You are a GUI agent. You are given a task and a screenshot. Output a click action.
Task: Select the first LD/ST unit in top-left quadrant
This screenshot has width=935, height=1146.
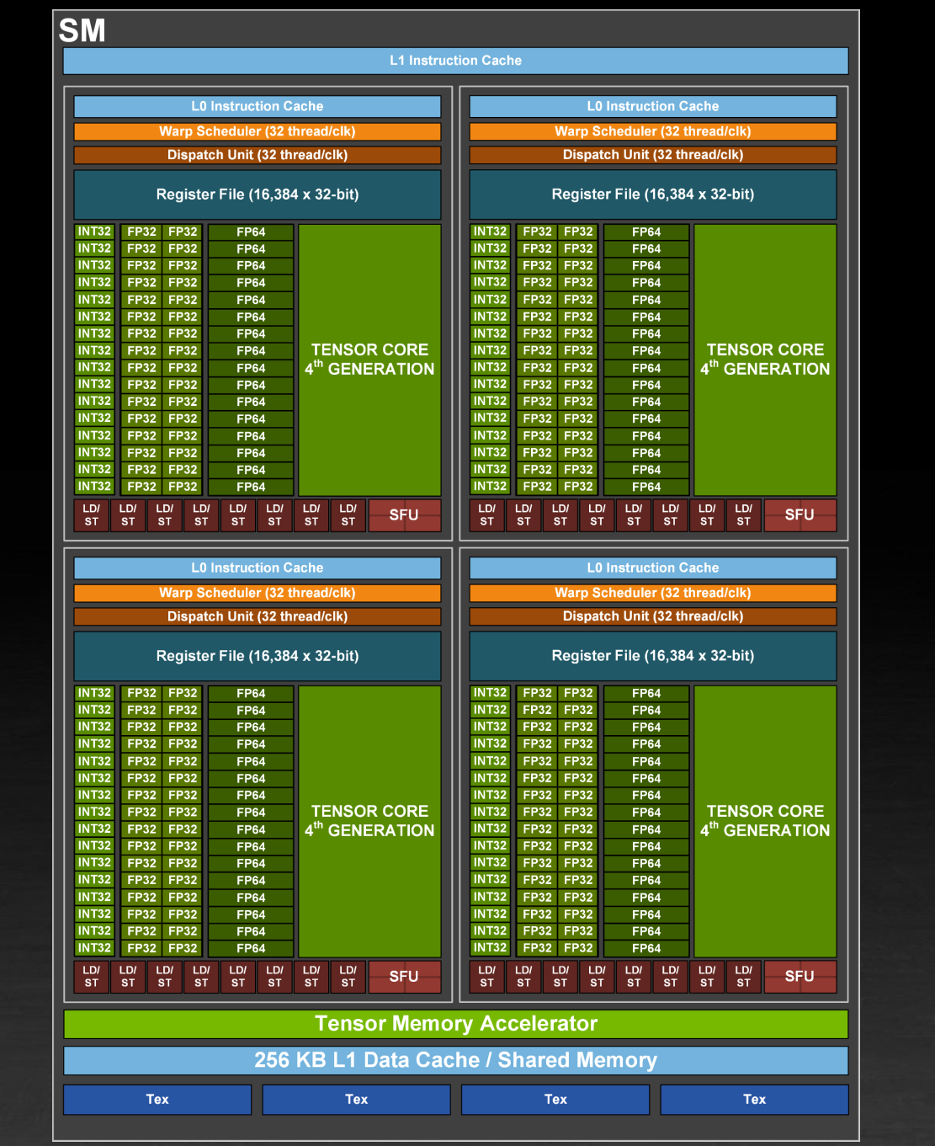pyautogui.click(x=91, y=514)
